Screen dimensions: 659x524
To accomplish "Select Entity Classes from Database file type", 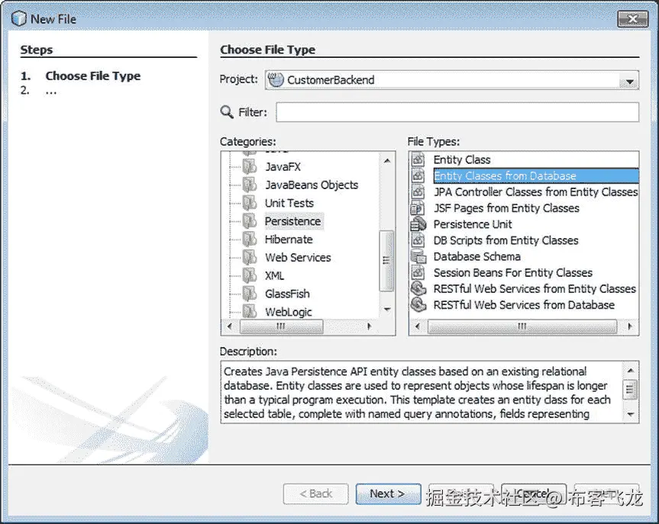I will point(535,175).
